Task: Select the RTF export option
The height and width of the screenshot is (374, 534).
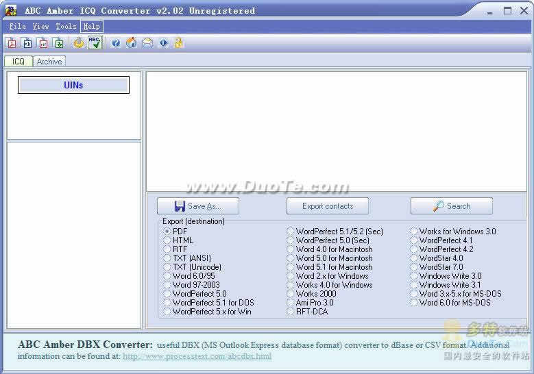Action: (x=175, y=249)
